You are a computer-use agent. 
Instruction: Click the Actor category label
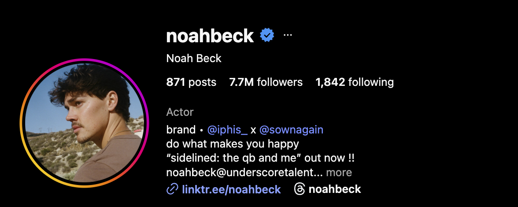180,112
